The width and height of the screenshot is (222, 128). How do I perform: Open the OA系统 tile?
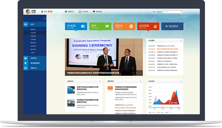[76, 26]
